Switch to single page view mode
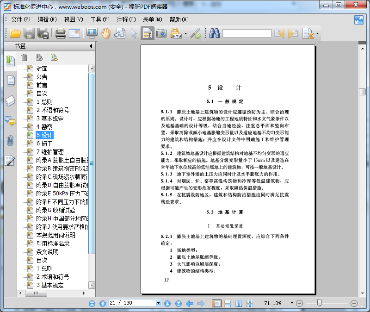Screen dimensions: 370x312 216,304
